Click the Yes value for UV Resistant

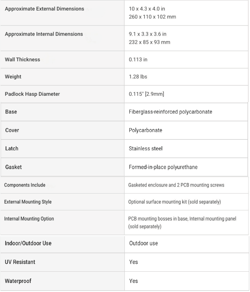133,262
